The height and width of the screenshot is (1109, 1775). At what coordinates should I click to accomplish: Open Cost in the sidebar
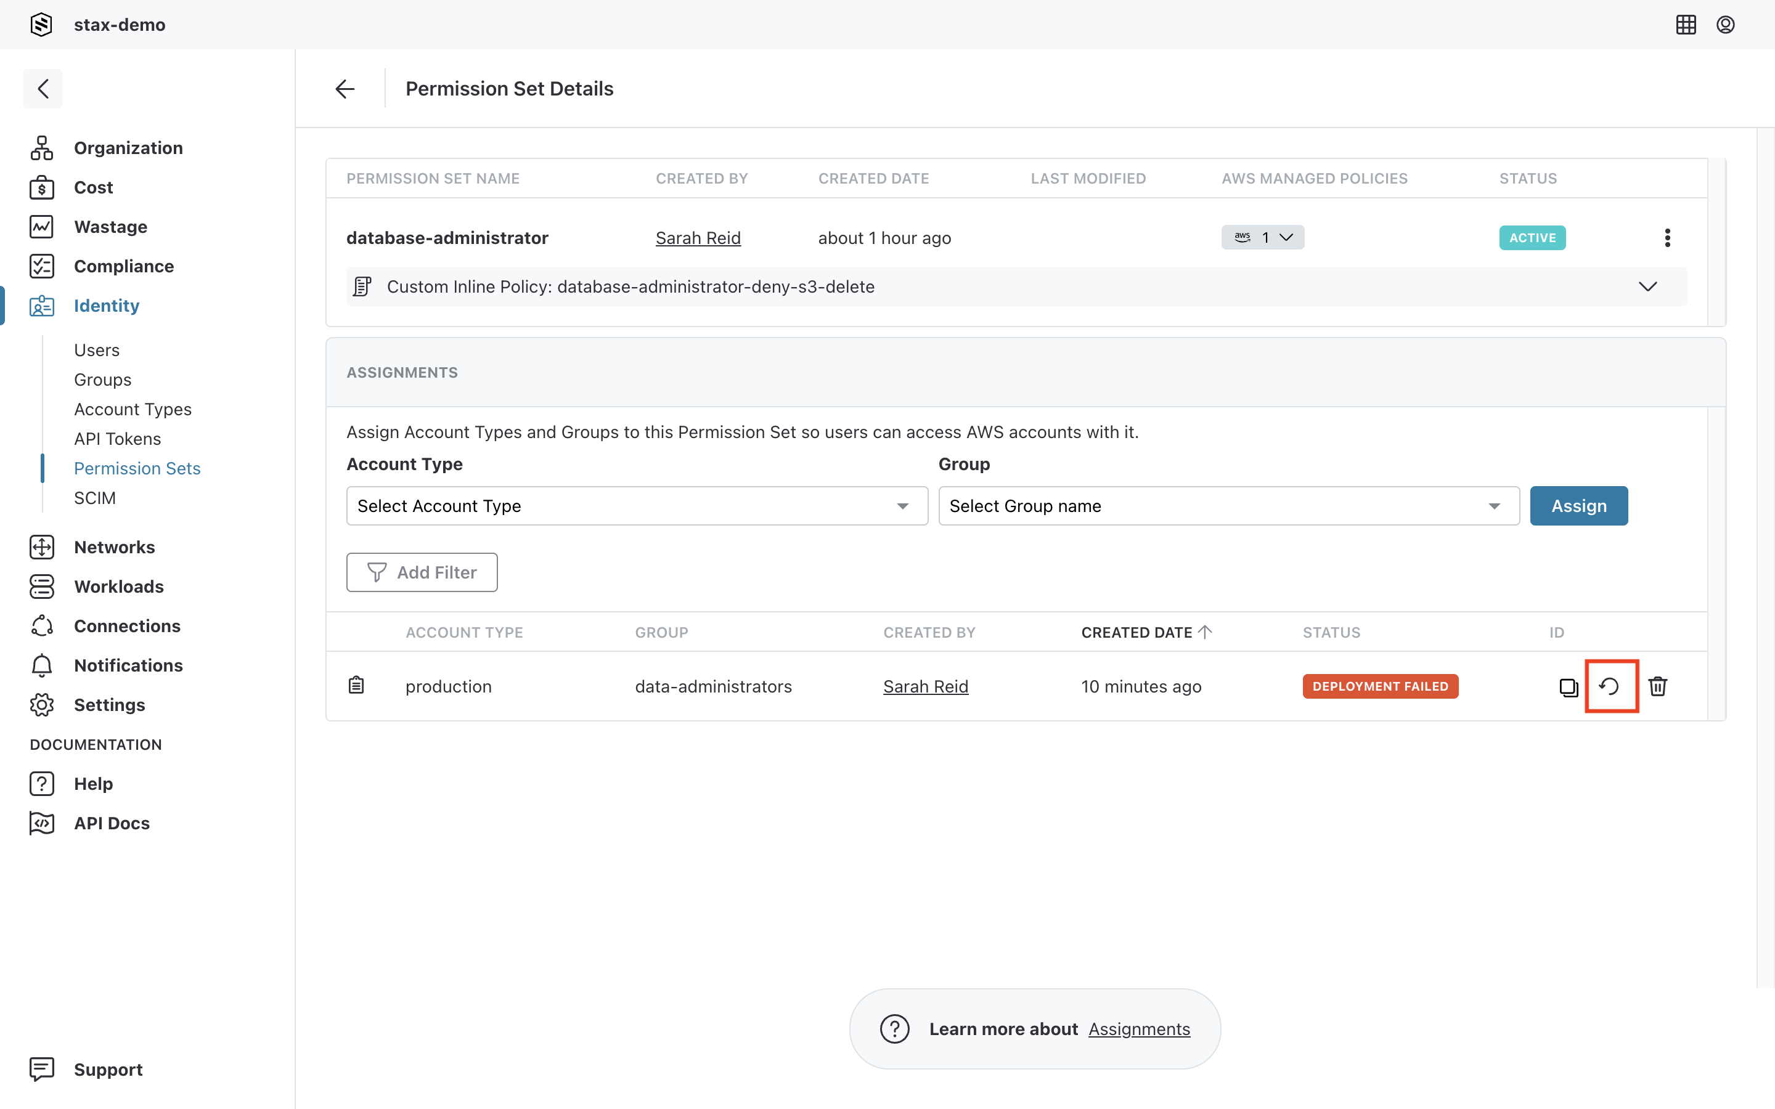point(93,188)
